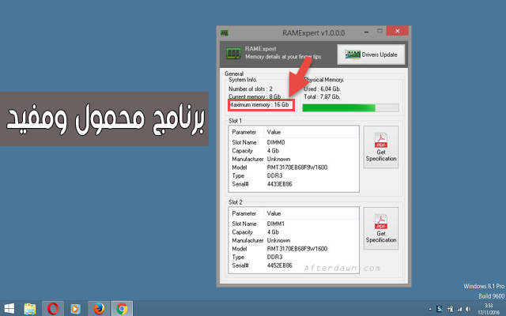Open File Explorer from the taskbar
The width and height of the screenshot is (506, 316).
tap(30, 309)
